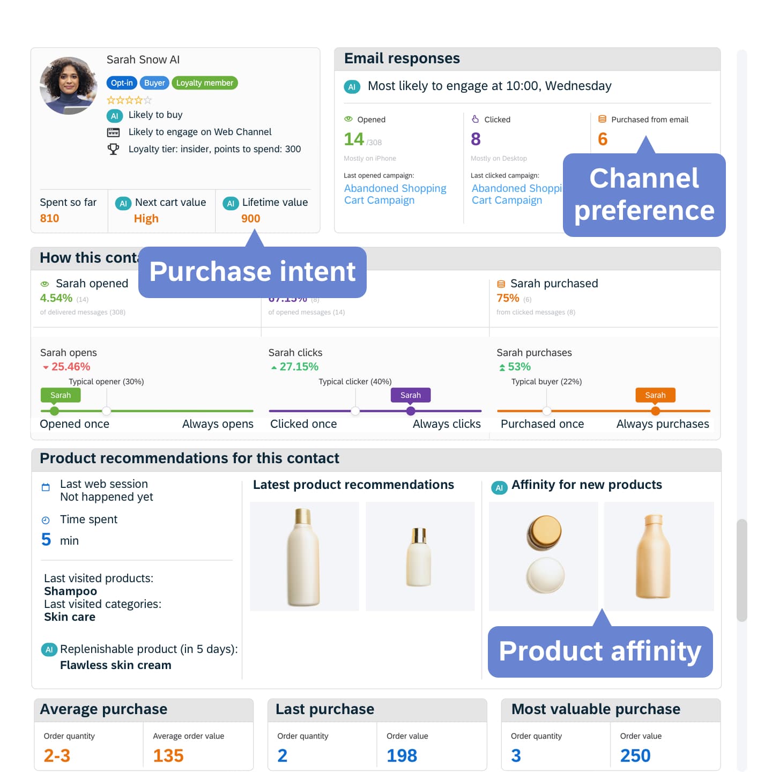
Task: Click the Opt-in badge
Action: 122,83
